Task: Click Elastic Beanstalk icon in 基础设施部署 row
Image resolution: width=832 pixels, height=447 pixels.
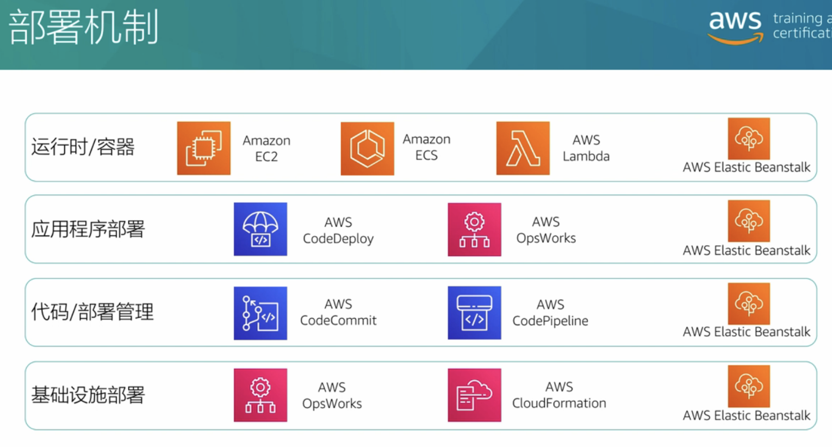Action: [x=748, y=386]
